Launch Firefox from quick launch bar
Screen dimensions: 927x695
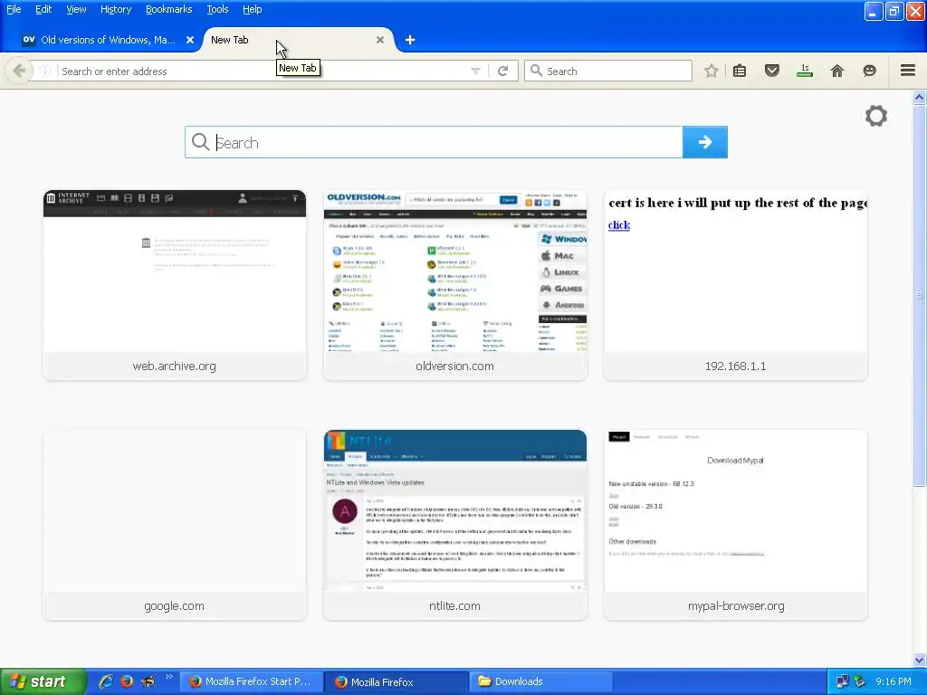pyautogui.click(x=127, y=681)
